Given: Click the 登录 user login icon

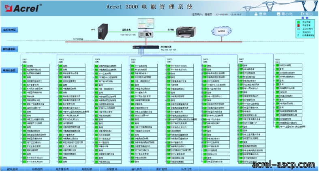Looking at the screenshot, I should 256,14.
